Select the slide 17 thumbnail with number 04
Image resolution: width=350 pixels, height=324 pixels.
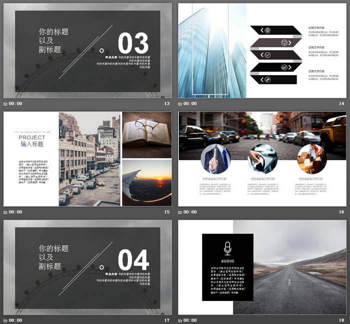[x=87, y=266]
